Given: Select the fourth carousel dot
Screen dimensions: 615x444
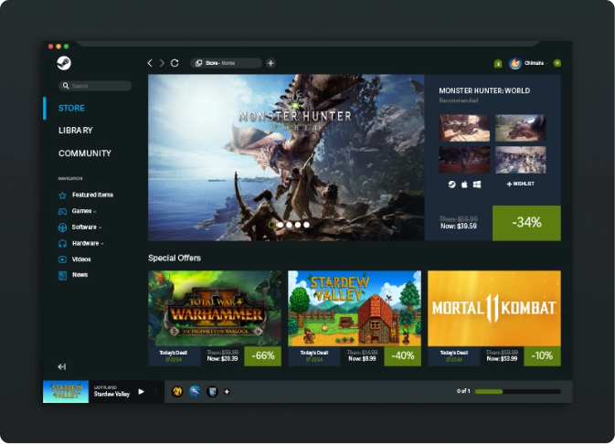Looking at the screenshot, I should [x=298, y=225].
